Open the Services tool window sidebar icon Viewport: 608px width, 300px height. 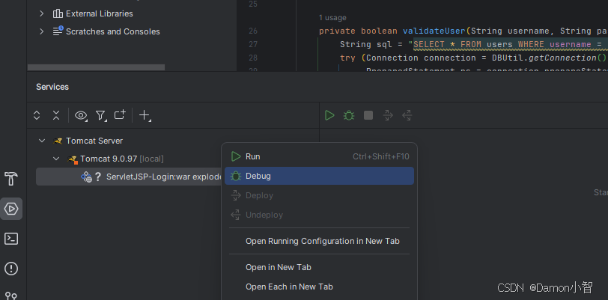point(11,209)
